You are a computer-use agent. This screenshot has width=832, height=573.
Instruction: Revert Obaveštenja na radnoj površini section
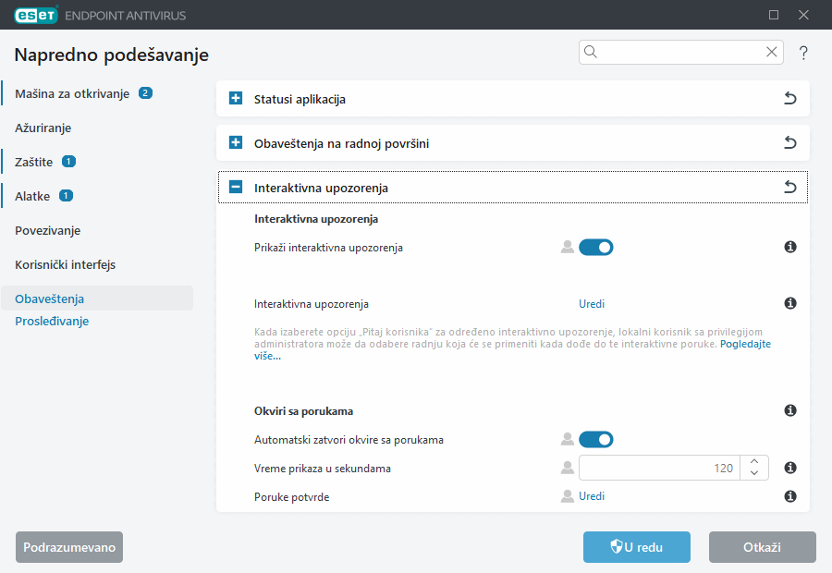790,142
